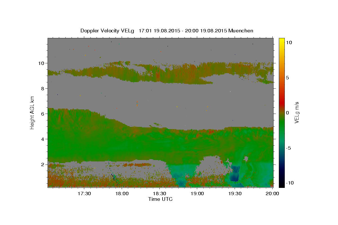
Task: Click the 'Height AGL km' axis label
Action: click(x=32, y=112)
